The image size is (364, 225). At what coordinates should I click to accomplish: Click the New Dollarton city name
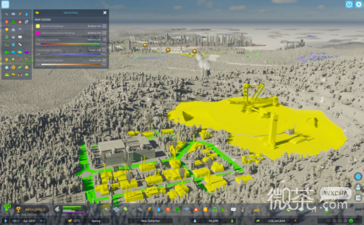tap(150, 221)
